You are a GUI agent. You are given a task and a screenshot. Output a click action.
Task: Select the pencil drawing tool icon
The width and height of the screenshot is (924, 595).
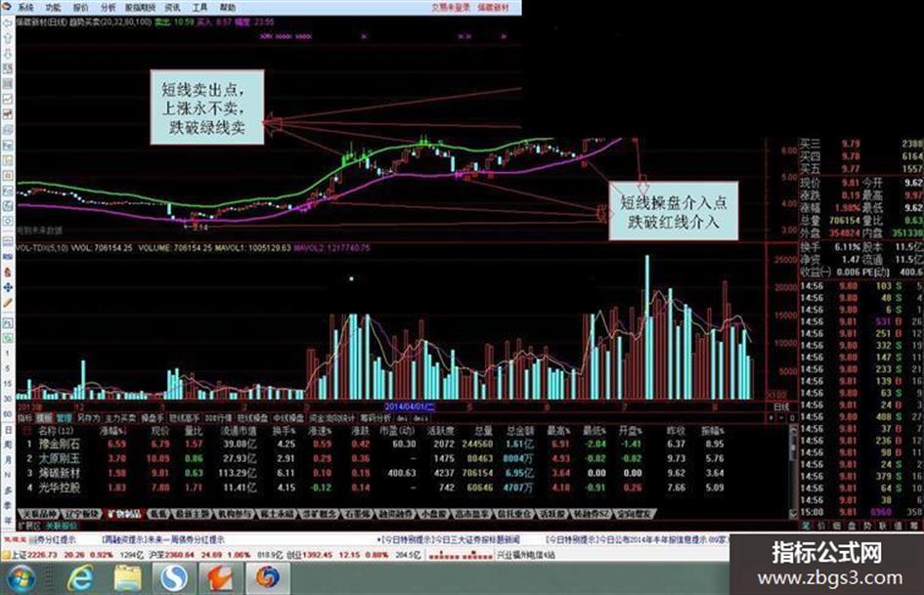point(8,303)
